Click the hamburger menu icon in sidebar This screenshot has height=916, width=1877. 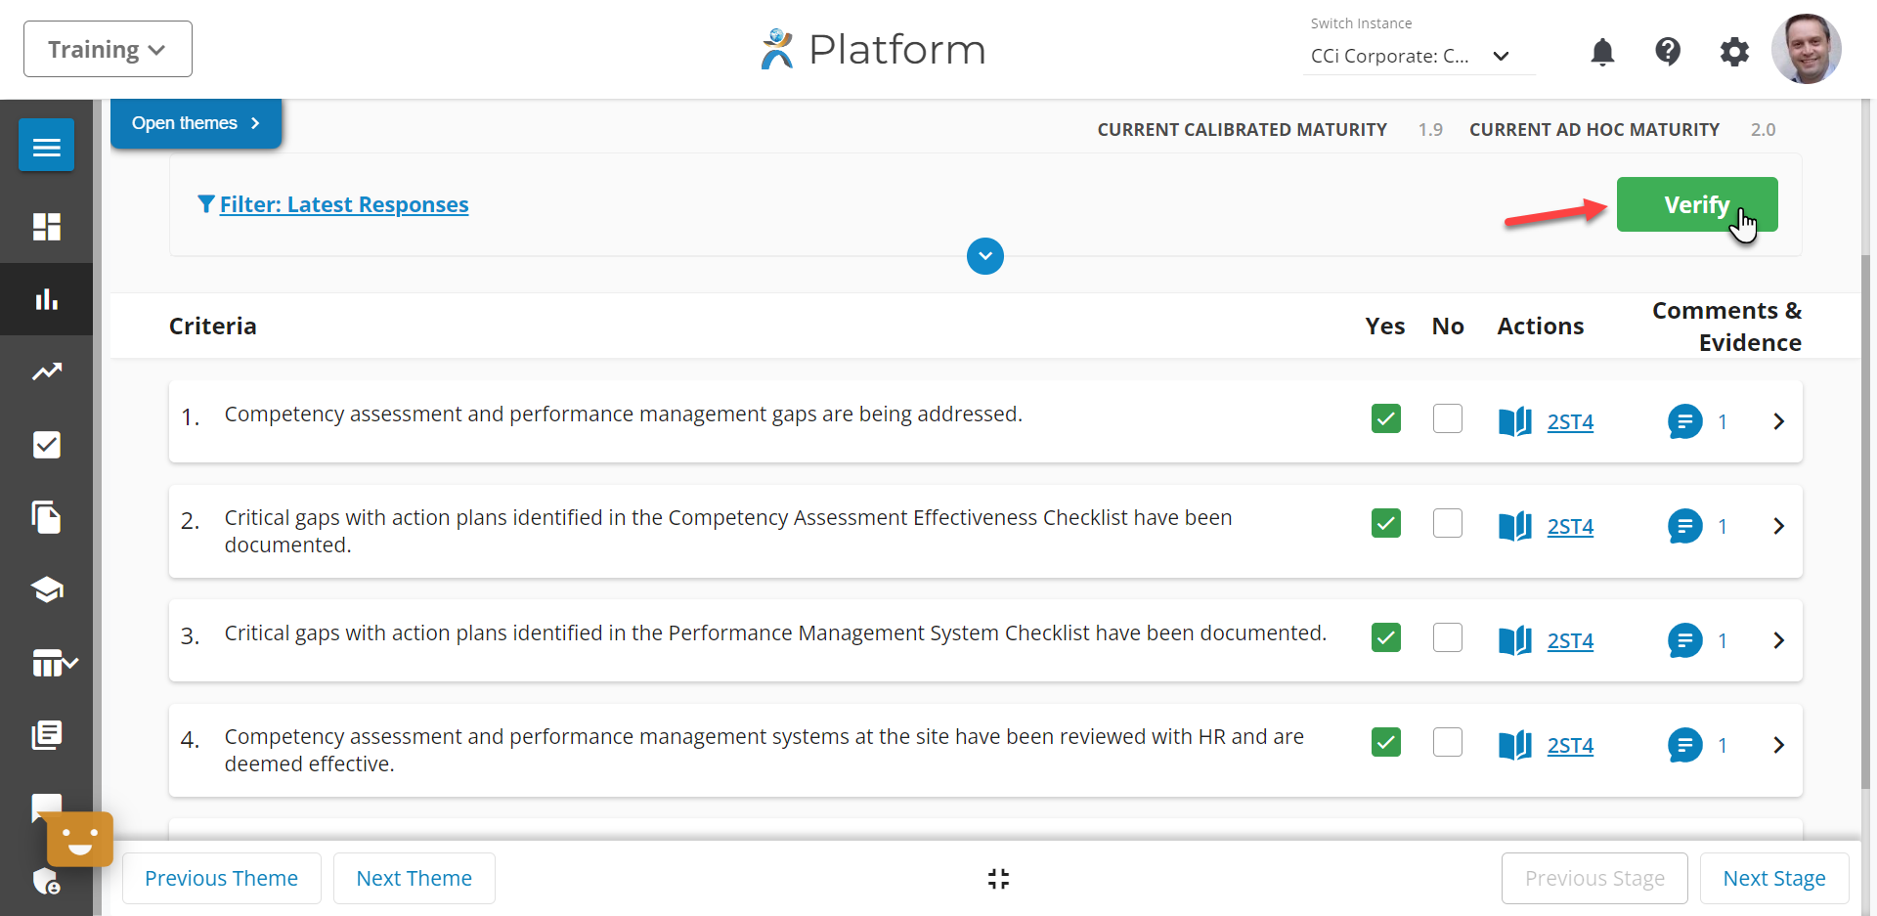[46, 147]
